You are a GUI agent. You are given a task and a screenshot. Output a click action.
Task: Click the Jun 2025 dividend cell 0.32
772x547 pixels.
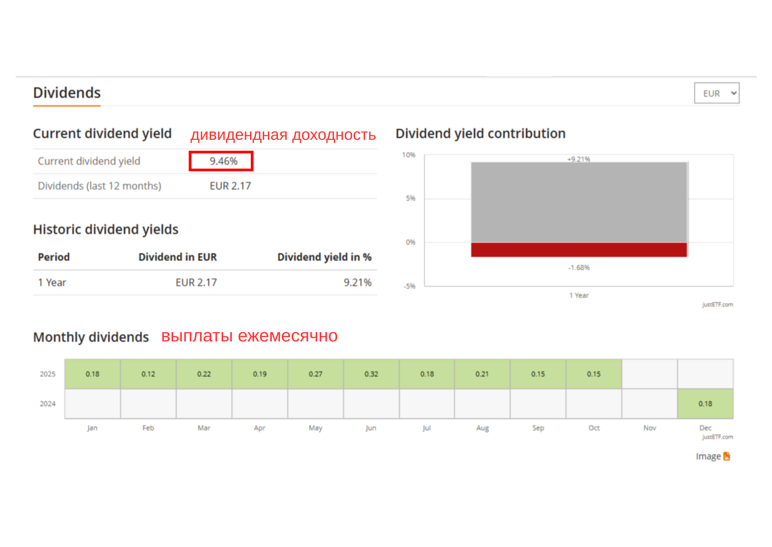[x=371, y=374]
